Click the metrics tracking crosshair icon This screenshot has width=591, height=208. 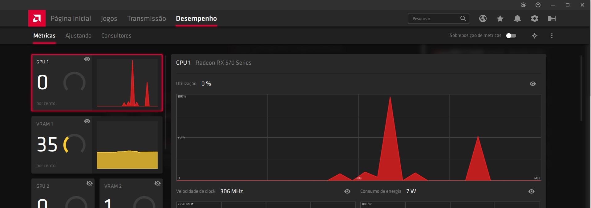click(x=535, y=36)
